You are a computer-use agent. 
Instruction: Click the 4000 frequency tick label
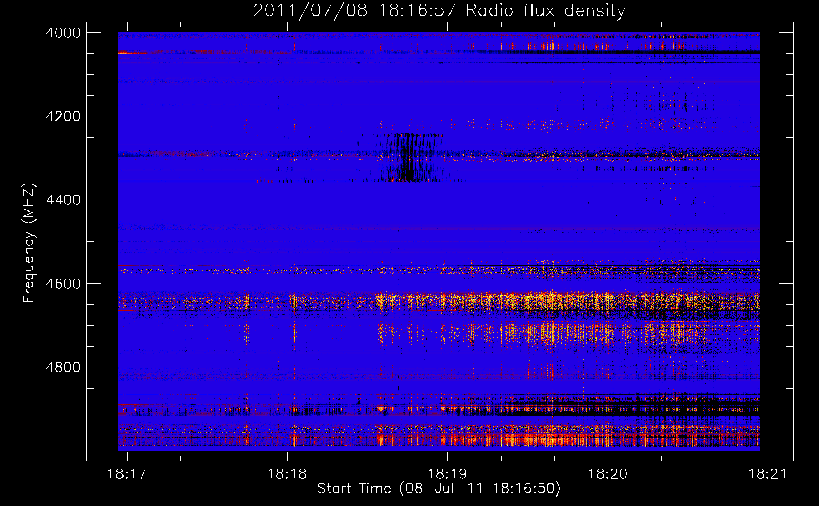click(x=63, y=33)
